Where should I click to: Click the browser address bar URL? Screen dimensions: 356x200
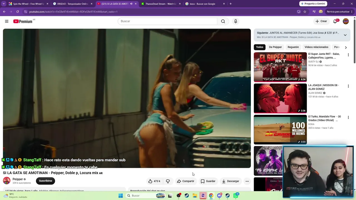[x=73, y=12]
